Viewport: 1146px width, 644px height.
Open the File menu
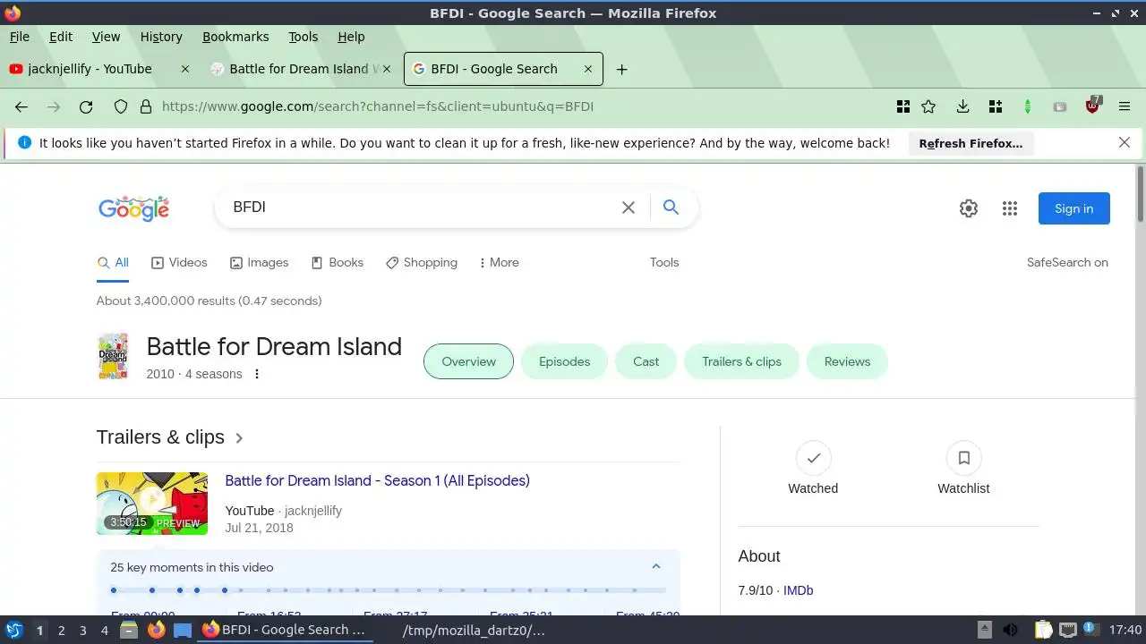[x=20, y=37]
